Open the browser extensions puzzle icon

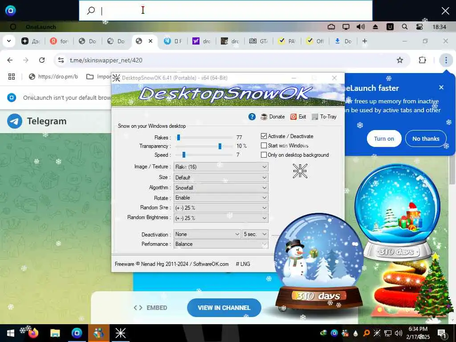coord(422,60)
